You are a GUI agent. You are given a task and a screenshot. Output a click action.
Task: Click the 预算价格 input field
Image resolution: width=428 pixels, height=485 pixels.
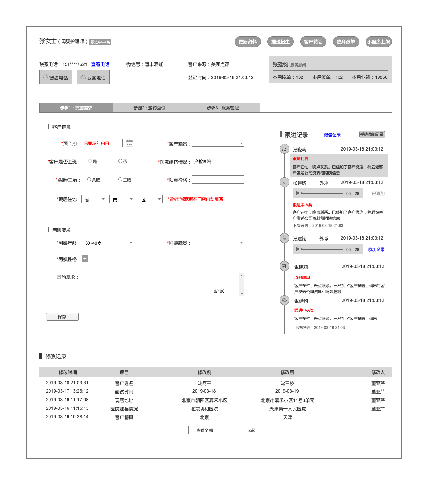coord(218,179)
